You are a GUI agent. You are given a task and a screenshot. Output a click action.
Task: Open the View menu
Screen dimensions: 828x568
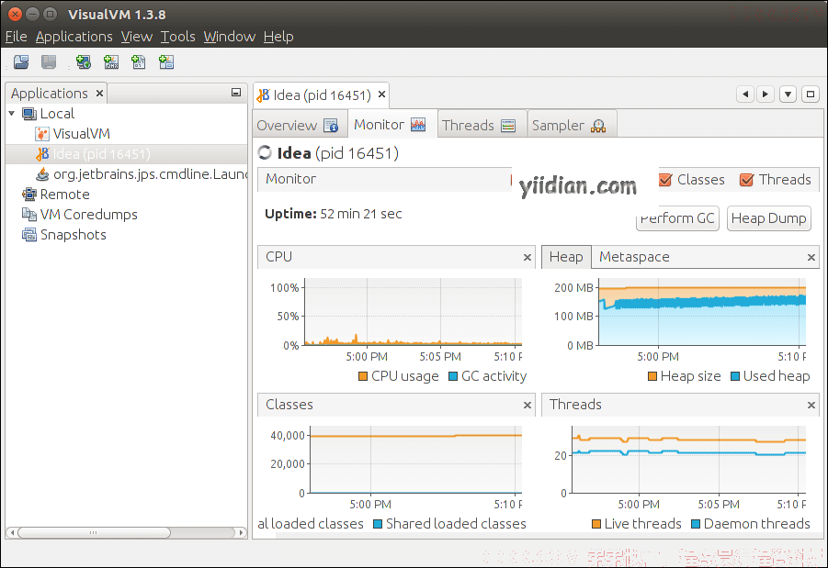pyautogui.click(x=136, y=37)
